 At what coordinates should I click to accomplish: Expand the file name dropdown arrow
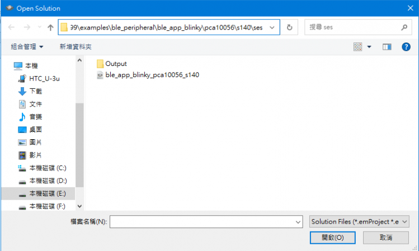click(x=298, y=221)
